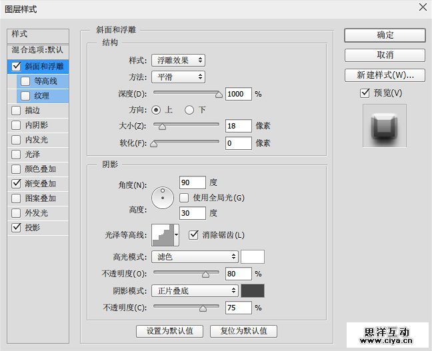Expand the 光泽等高线 picker arrow
Screen dimensions: 432x351
click(176, 235)
